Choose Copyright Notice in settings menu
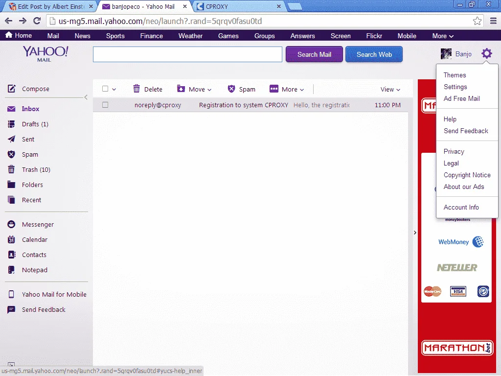Screen dimensions: 501x376 [467, 175]
